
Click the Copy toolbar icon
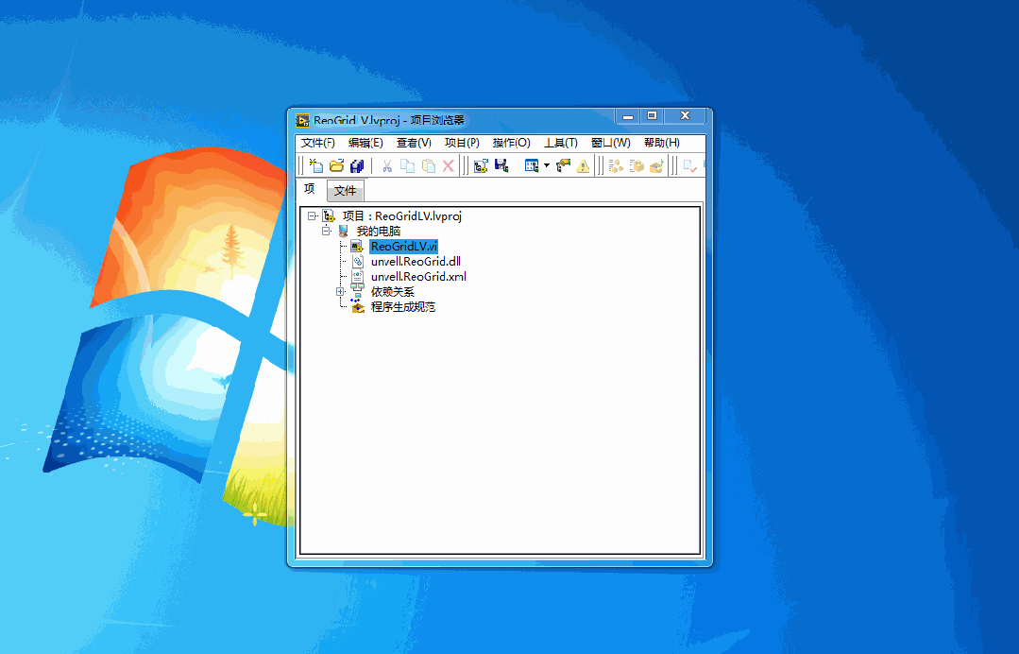(407, 165)
